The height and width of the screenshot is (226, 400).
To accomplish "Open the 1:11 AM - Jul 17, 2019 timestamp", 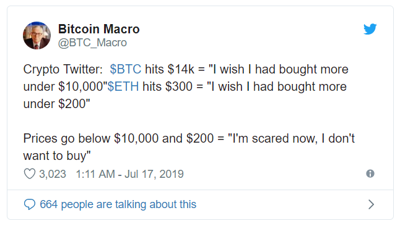I will pyautogui.click(x=130, y=174).
